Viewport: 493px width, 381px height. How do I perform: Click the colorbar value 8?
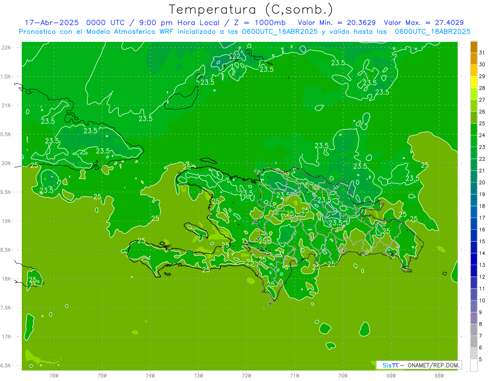pos(481,324)
